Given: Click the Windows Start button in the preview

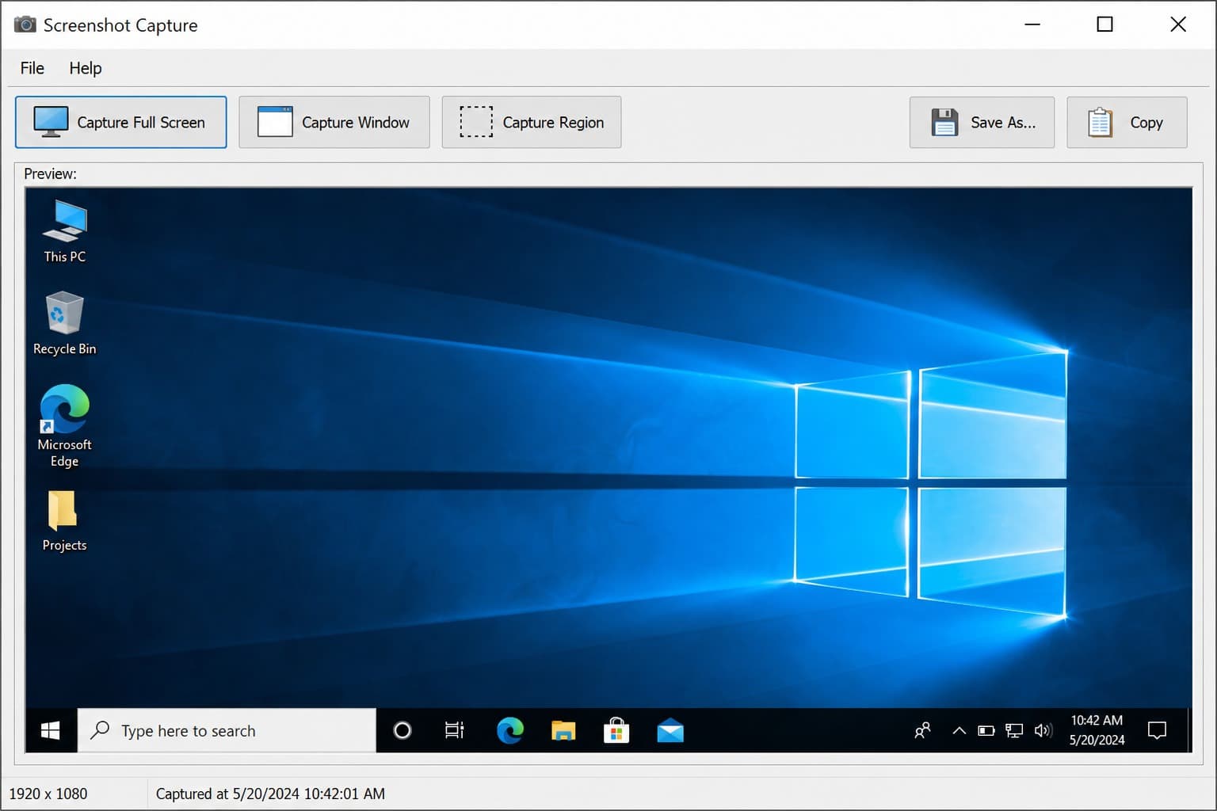Looking at the screenshot, I should coord(51,730).
